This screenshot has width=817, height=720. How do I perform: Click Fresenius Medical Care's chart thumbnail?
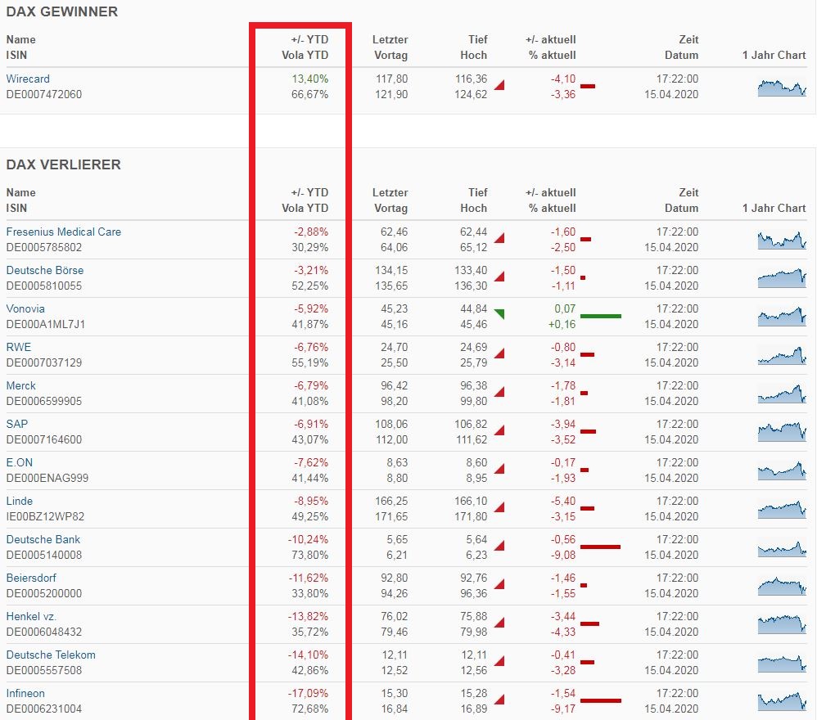(782, 241)
